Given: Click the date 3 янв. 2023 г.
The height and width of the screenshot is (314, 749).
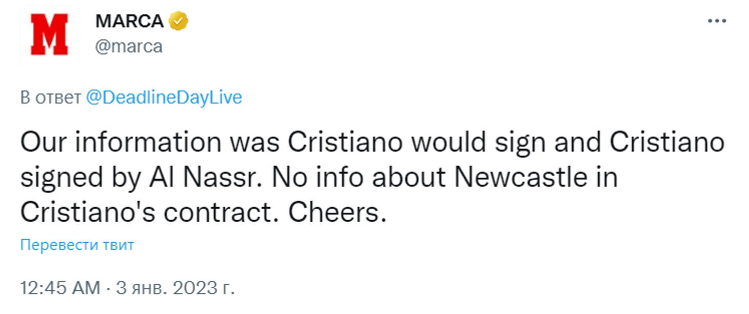Looking at the screenshot, I should coord(175,288).
